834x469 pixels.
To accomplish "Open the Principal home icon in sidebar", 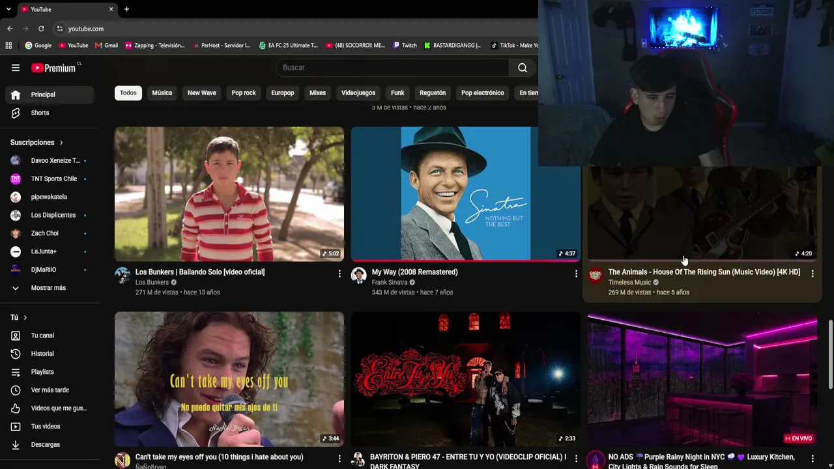I will tap(16, 94).
